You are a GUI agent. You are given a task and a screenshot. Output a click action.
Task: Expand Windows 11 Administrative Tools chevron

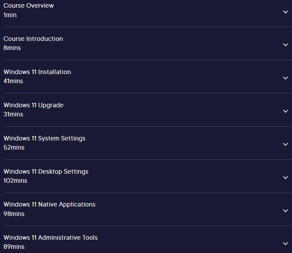click(285, 244)
